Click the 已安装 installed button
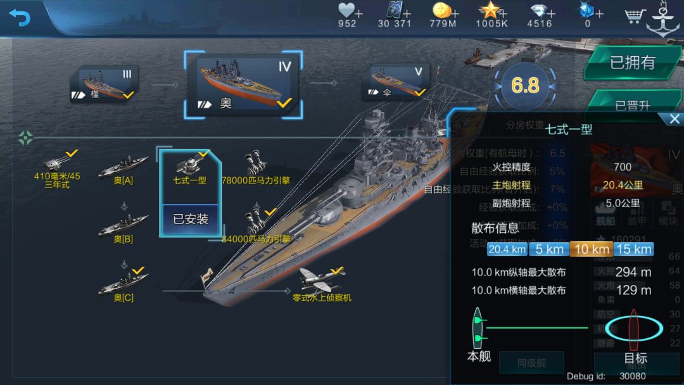The width and height of the screenshot is (684, 385). point(190,219)
